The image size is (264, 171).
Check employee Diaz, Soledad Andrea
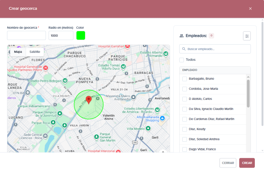[x=184, y=139]
